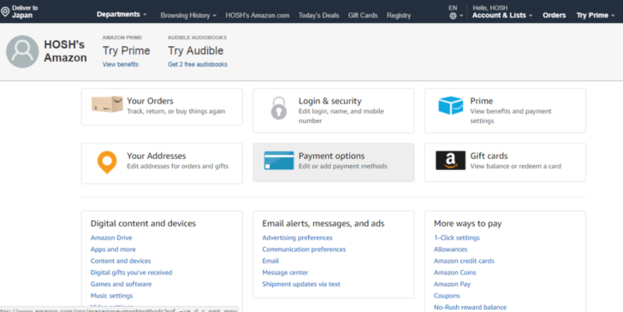623x312 pixels.
Task: Open Shipment updates via text link
Action: [x=301, y=284]
